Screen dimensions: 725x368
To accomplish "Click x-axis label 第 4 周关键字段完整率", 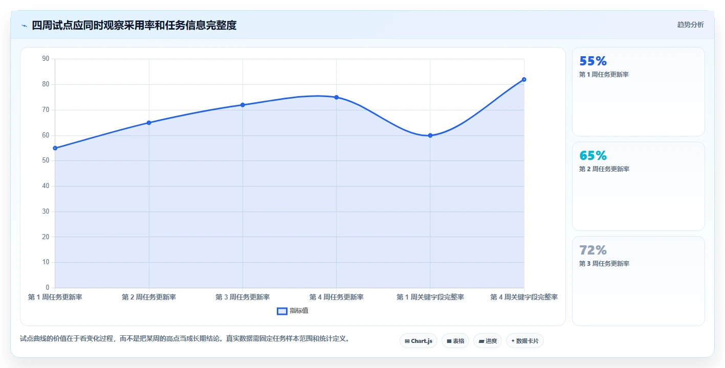I will (524, 297).
